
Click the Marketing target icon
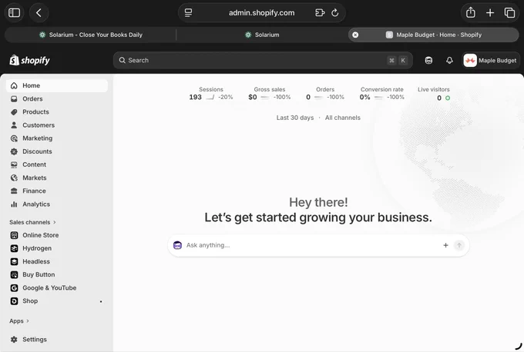pyautogui.click(x=14, y=138)
